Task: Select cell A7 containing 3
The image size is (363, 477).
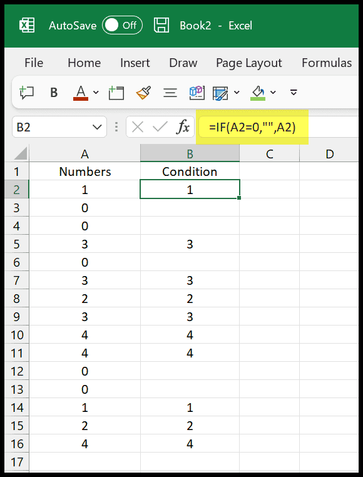Action: tap(84, 280)
